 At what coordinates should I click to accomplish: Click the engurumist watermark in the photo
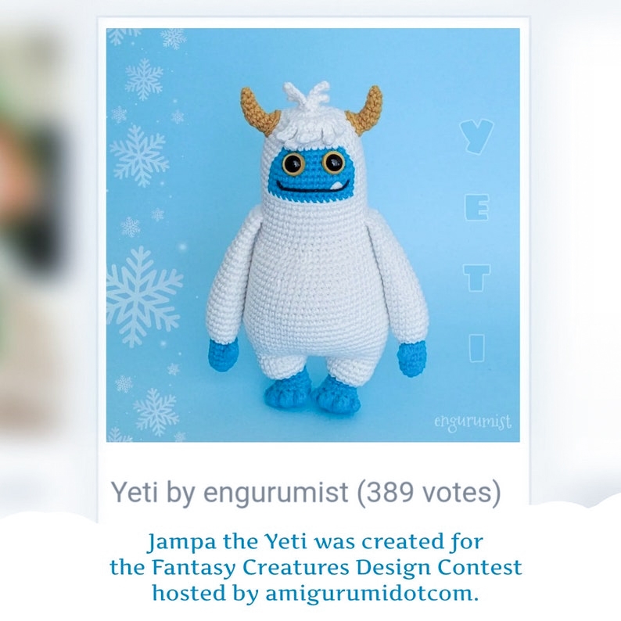pos(472,422)
